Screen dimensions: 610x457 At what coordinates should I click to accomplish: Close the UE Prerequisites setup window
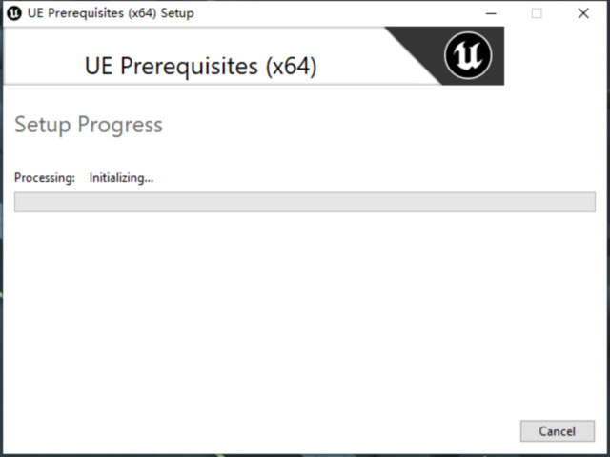coord(583,13)
